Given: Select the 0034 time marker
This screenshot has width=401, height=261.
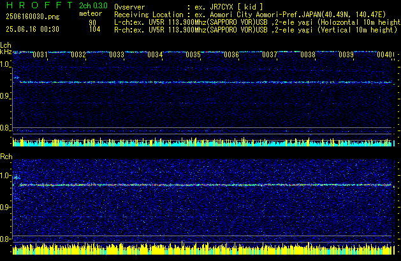Looking at the screenshot, I should 155,55.
